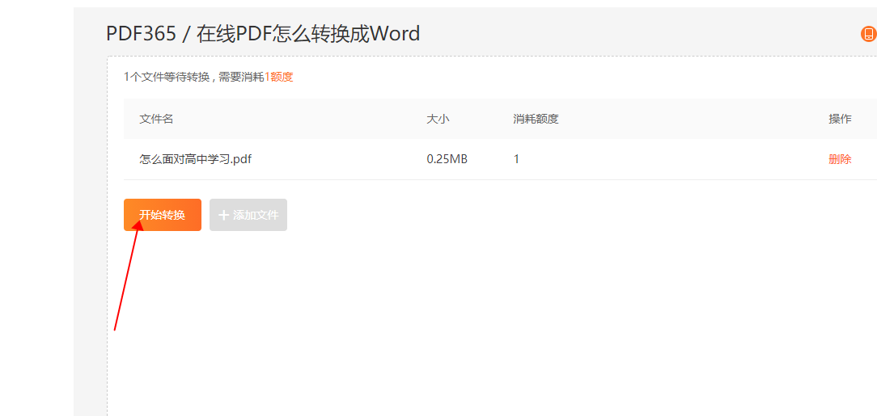Image resolution: width=877 pixels, height=416 pixels.
Task: Click the plus icon on 添加文件
Action: (x=224, y=215)
